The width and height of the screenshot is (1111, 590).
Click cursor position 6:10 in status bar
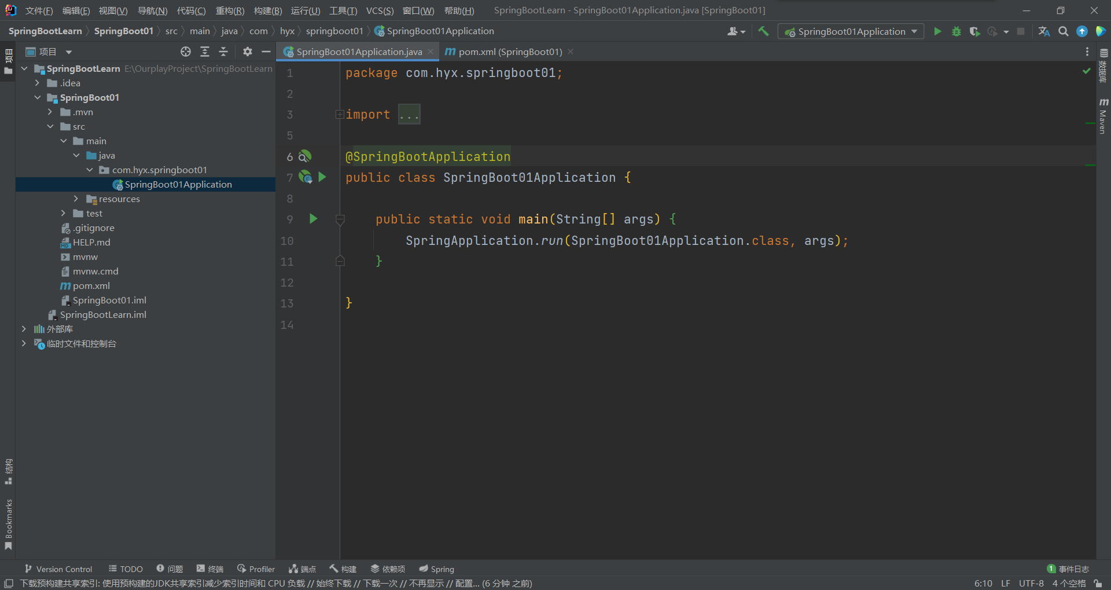click(983, 583)
